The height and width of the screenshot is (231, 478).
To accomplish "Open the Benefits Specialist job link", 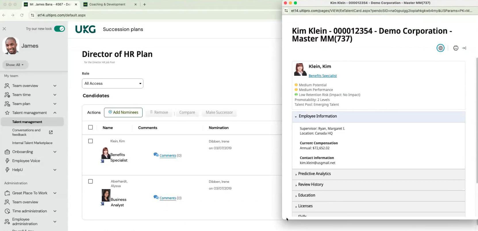I will [322, 76].
